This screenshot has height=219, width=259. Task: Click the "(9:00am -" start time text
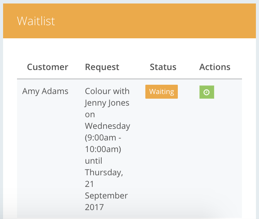(103, 138)
